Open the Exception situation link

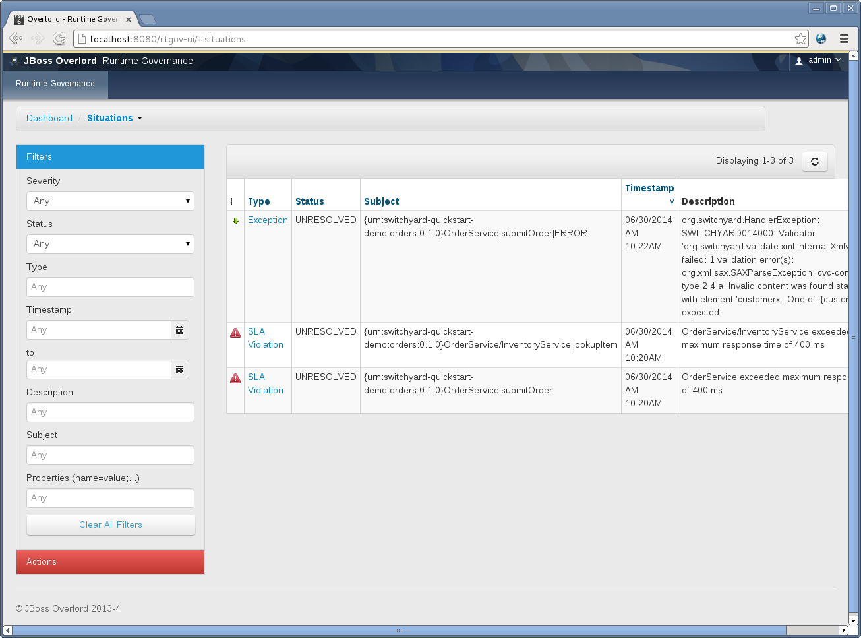(x=268, y=220)
